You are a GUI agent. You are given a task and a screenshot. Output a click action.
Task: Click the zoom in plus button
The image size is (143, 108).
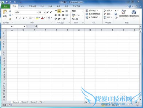pyautogui.click(x=138, y=105)
